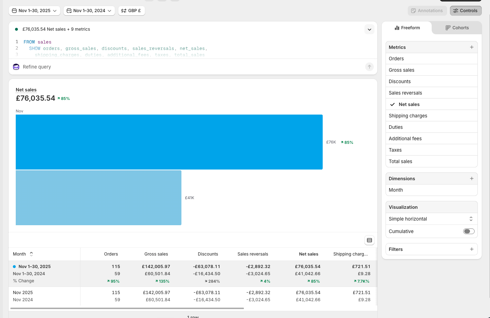
Task: Click the Controls button
Action: (466, 11)
